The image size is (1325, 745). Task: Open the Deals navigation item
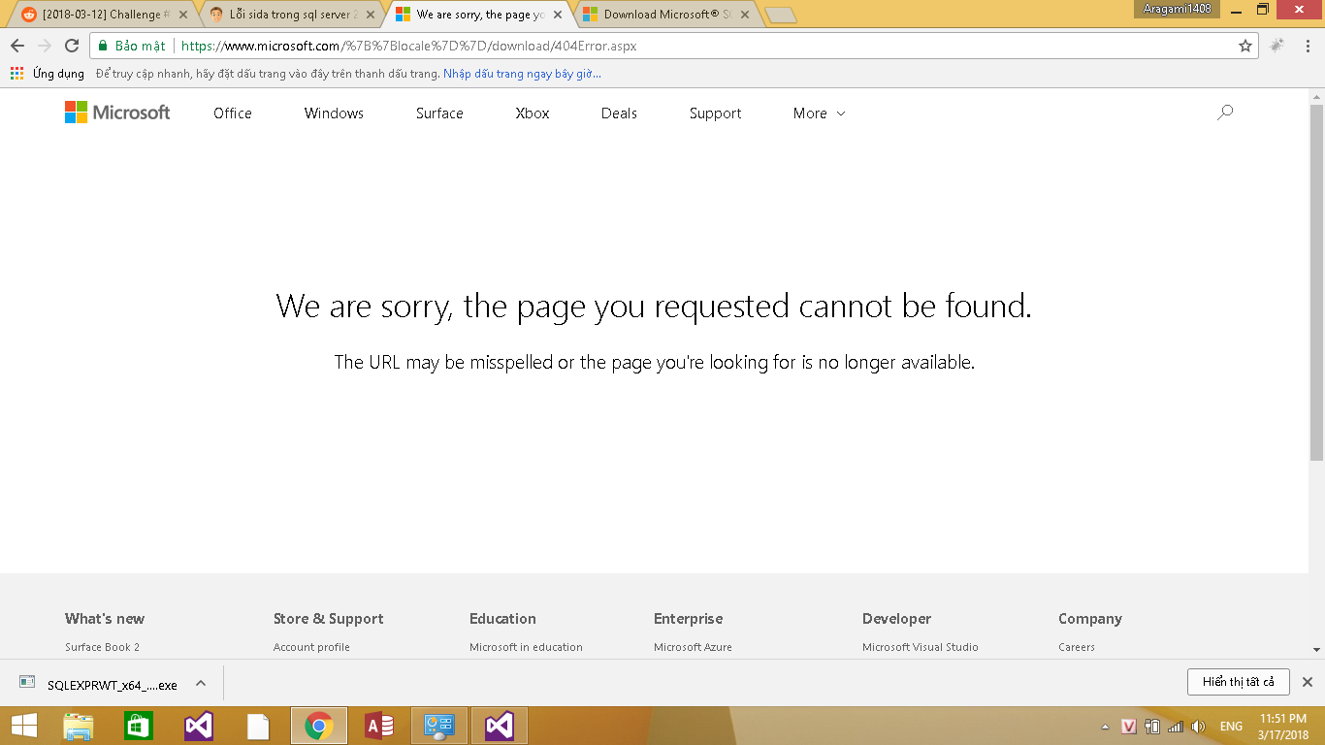[619, 113]
